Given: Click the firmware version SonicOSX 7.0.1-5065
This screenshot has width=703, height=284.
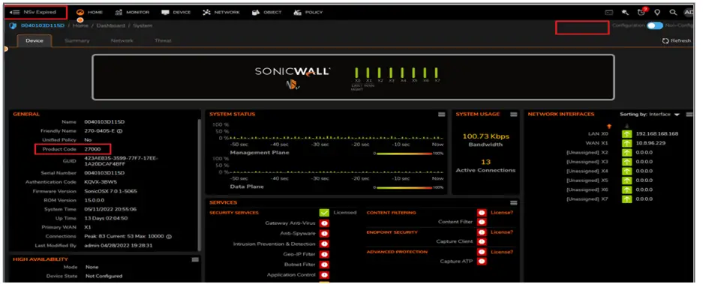Looking at the screenshot, I should coord(111,191).
